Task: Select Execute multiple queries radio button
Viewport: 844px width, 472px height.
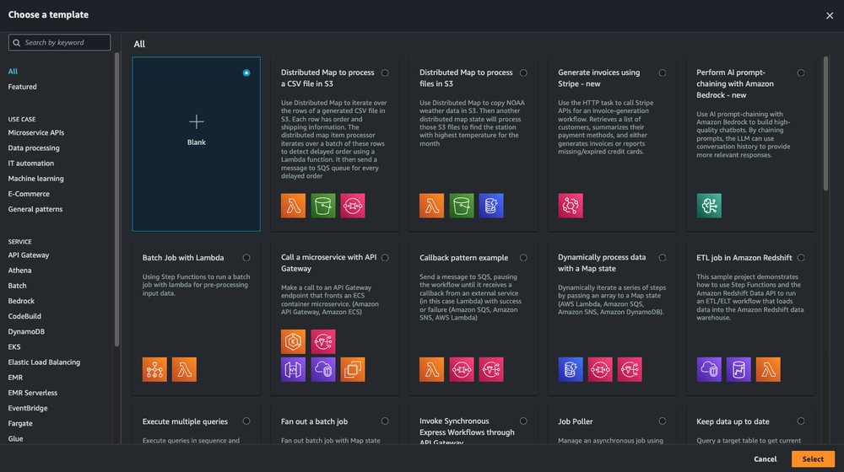Action: [x=246, y=421]
